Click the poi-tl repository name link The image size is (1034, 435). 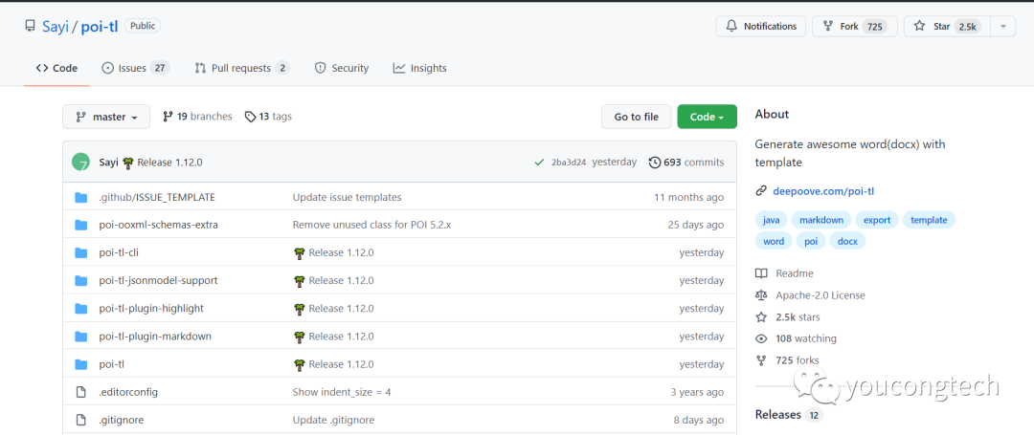pos(100,27)
